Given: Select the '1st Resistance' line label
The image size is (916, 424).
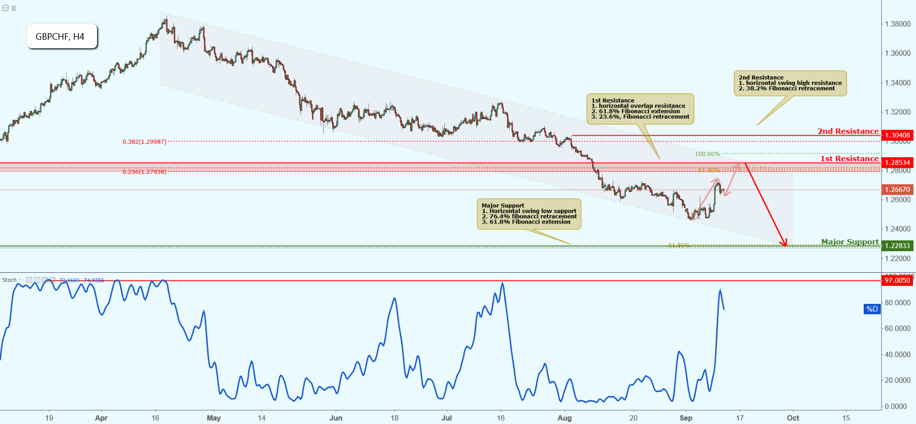Looking at the screenshot, I should click(850, 159).
